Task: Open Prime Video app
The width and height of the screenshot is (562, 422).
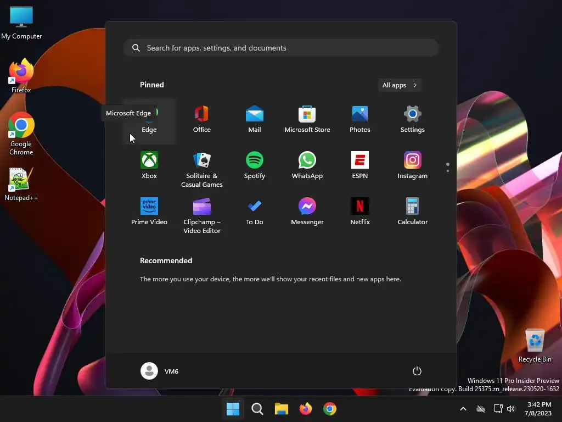Action: click(149, 212)
